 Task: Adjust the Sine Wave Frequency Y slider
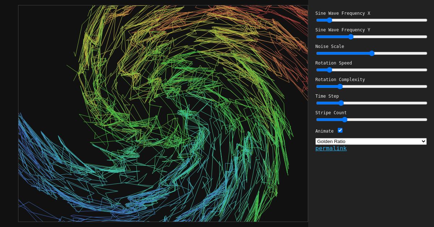click(371, 37)
